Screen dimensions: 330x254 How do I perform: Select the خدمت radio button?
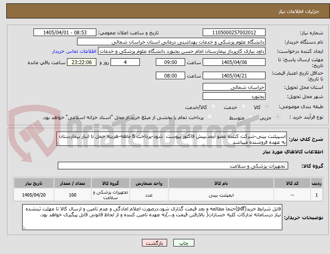pyautogui.click(x=243, y=106)
